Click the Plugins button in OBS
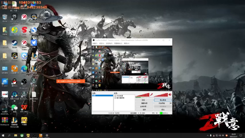 tap(144, 110)
